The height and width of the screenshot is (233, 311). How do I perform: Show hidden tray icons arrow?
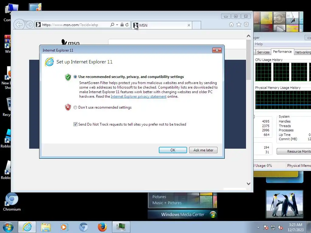click(258, 228)
